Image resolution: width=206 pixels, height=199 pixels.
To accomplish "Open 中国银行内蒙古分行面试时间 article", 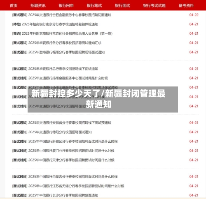I will click(x=73, y=177).
